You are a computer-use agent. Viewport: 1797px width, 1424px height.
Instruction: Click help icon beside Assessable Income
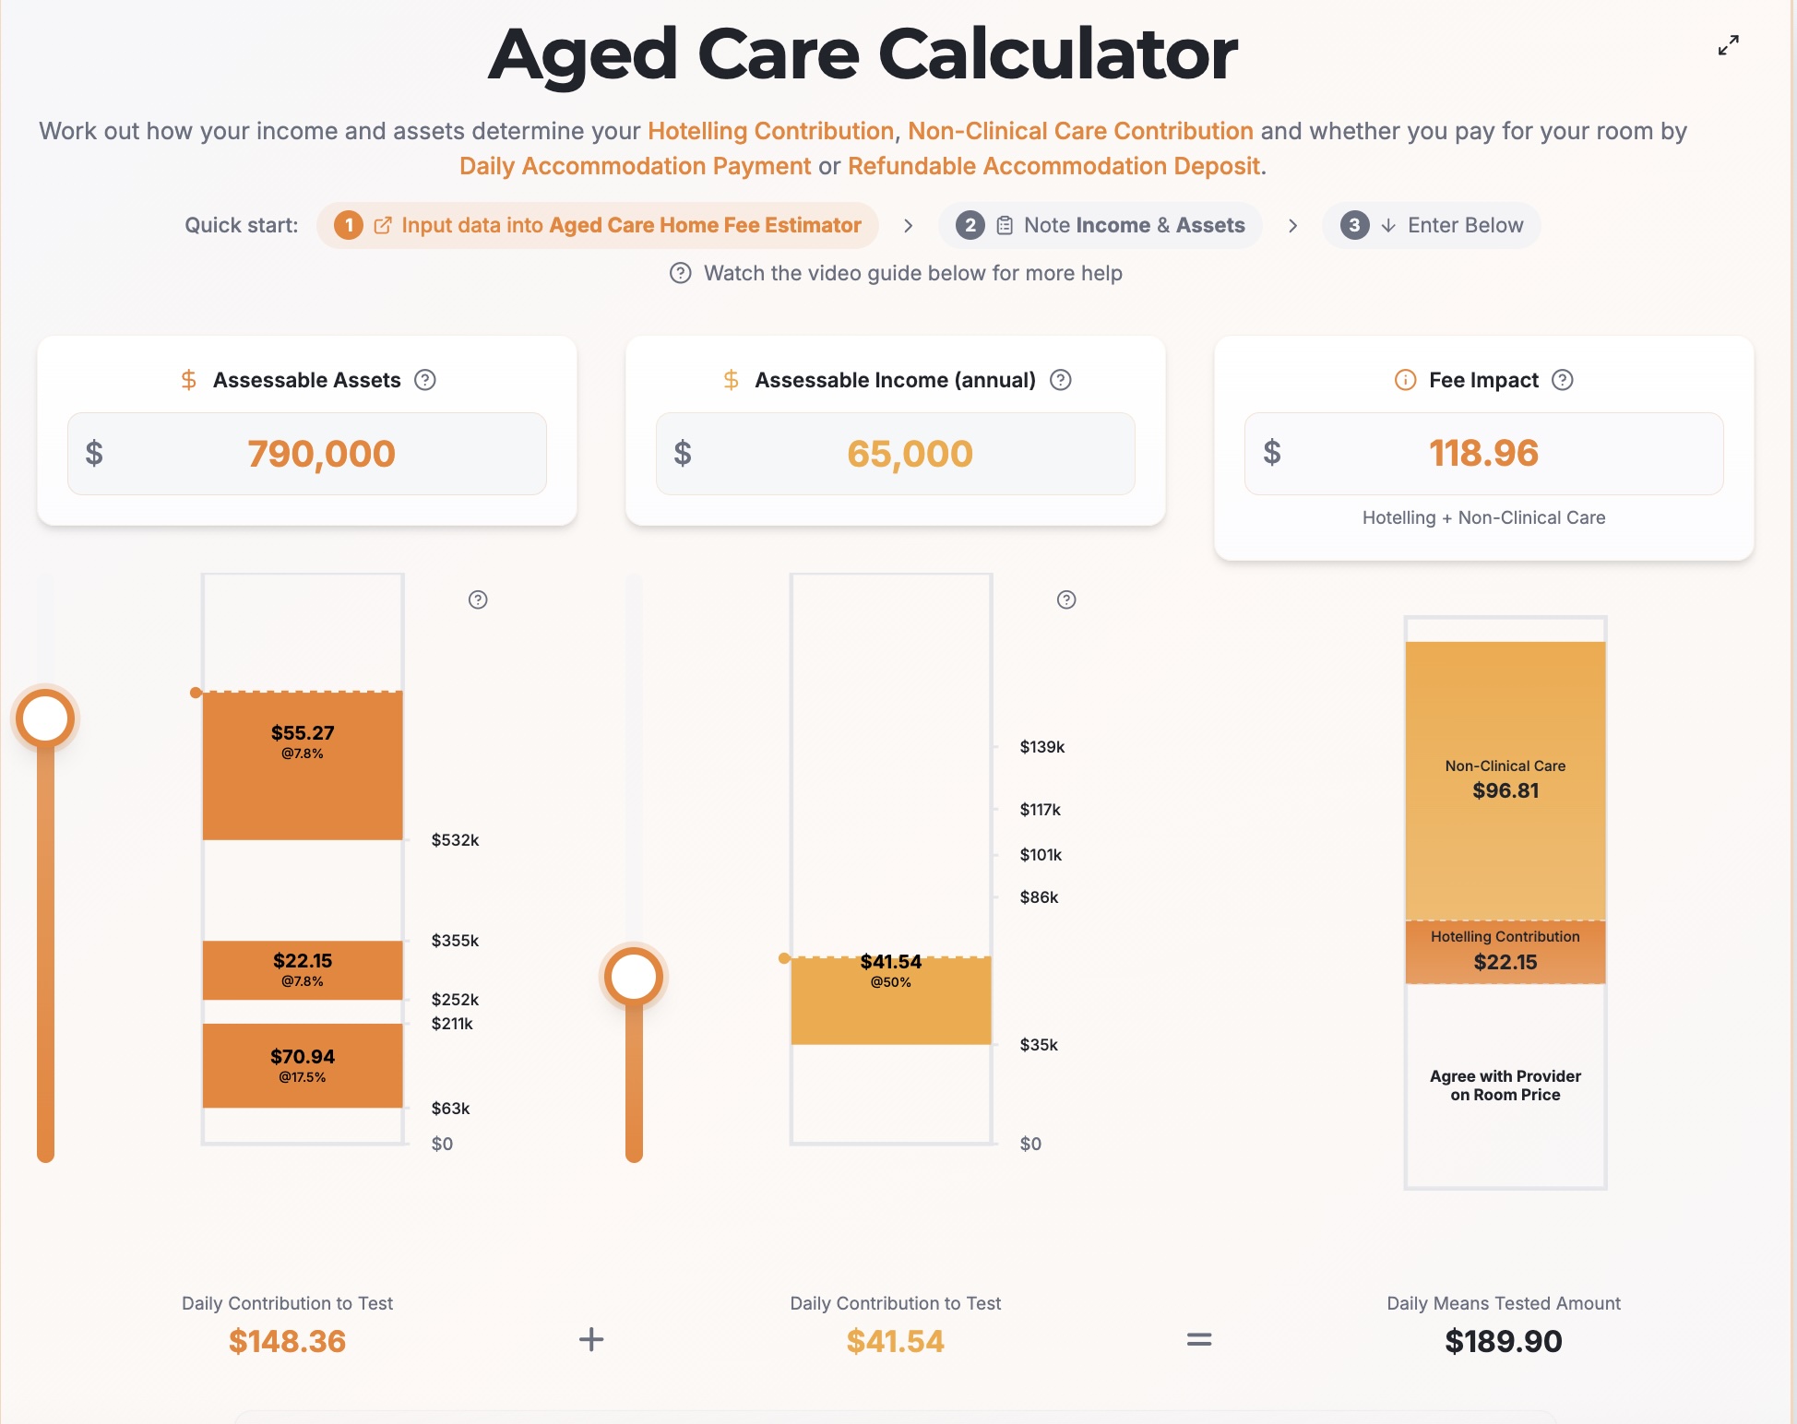[x=1061, y=380]
